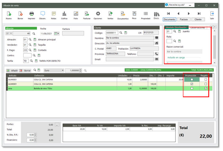Screen dimensions: 223x151
Task: Click the Incluido en carga link
Action: click(x=176, y=58)
